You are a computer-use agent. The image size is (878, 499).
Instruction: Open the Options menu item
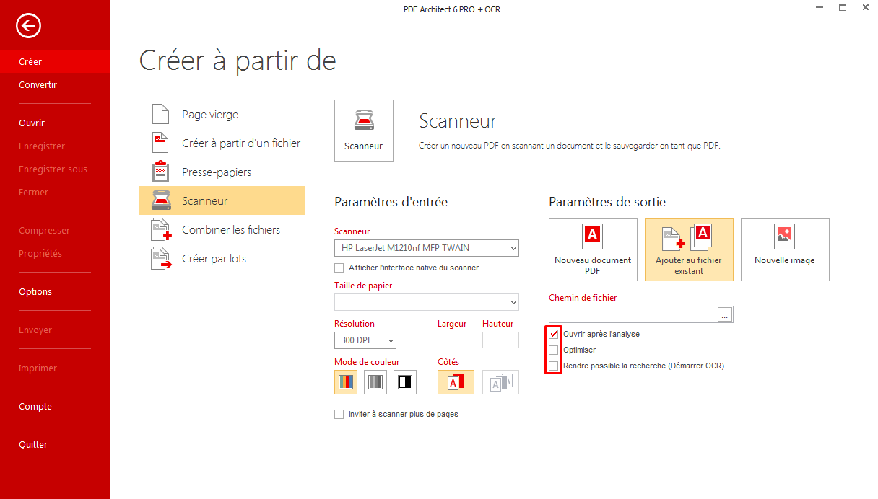(55, 291)
